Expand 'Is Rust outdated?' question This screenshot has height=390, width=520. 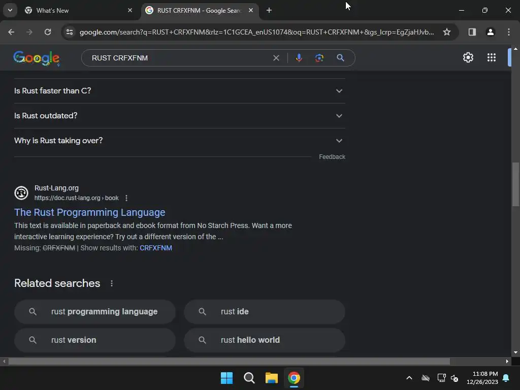pyautogui.click(x=179, y=116)
